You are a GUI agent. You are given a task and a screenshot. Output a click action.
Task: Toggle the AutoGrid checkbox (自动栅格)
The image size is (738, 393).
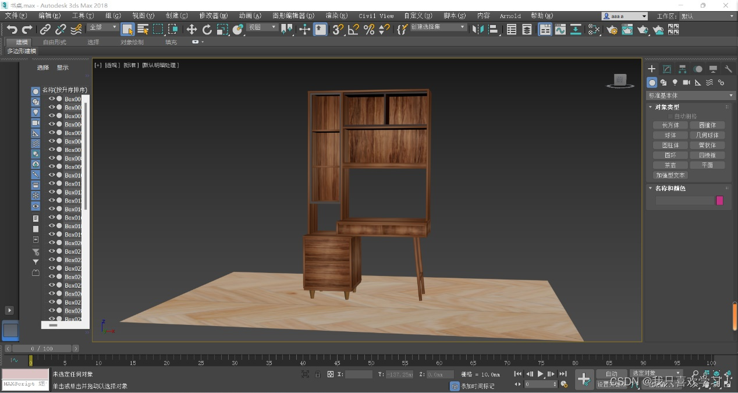tap(670, 116)
